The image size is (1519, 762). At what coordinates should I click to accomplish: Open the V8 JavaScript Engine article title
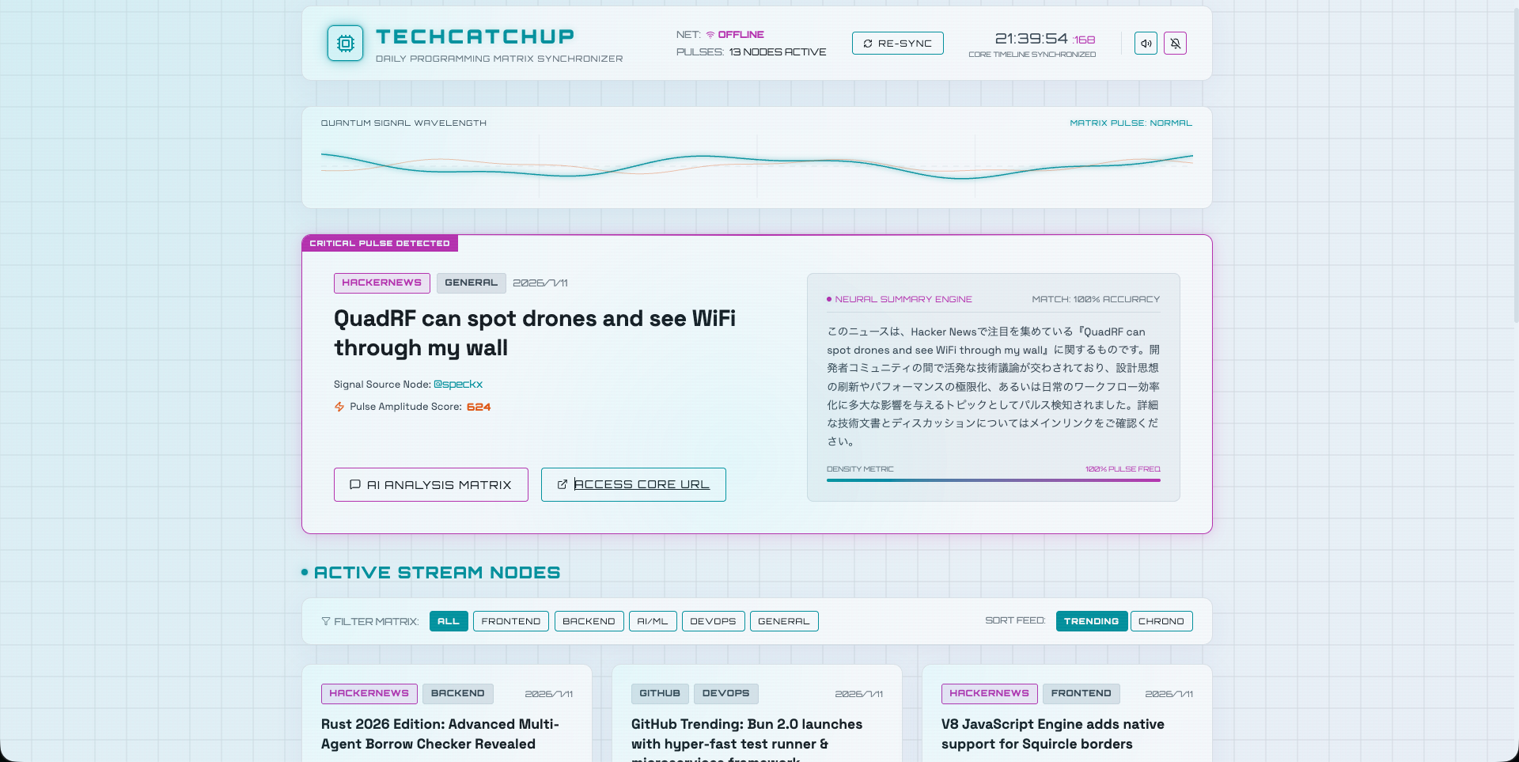click(1052, 734)
